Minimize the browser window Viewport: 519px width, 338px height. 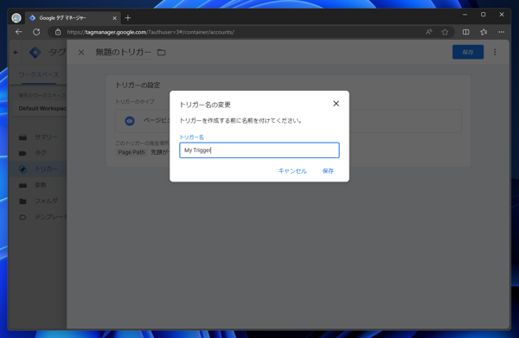click(465, 15)
